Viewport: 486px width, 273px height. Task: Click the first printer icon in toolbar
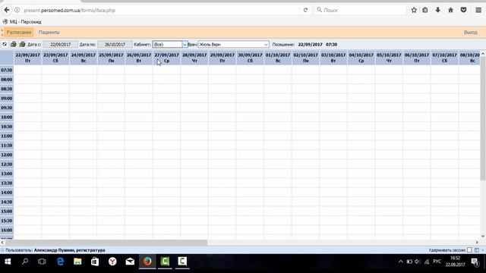(14, 44)
